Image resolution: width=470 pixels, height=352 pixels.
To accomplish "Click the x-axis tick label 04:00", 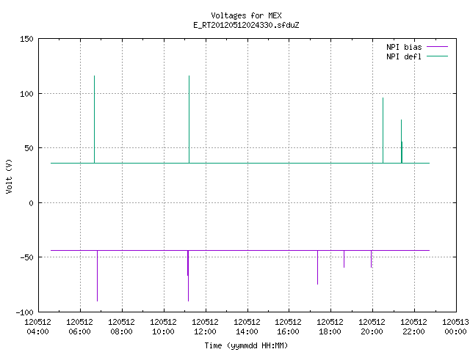I will pos(37,331).
